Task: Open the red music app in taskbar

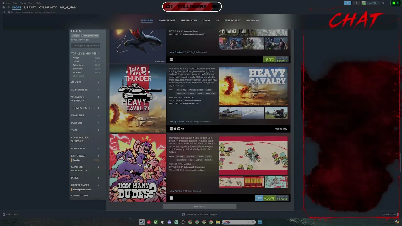Action: (x=149, y=222)
